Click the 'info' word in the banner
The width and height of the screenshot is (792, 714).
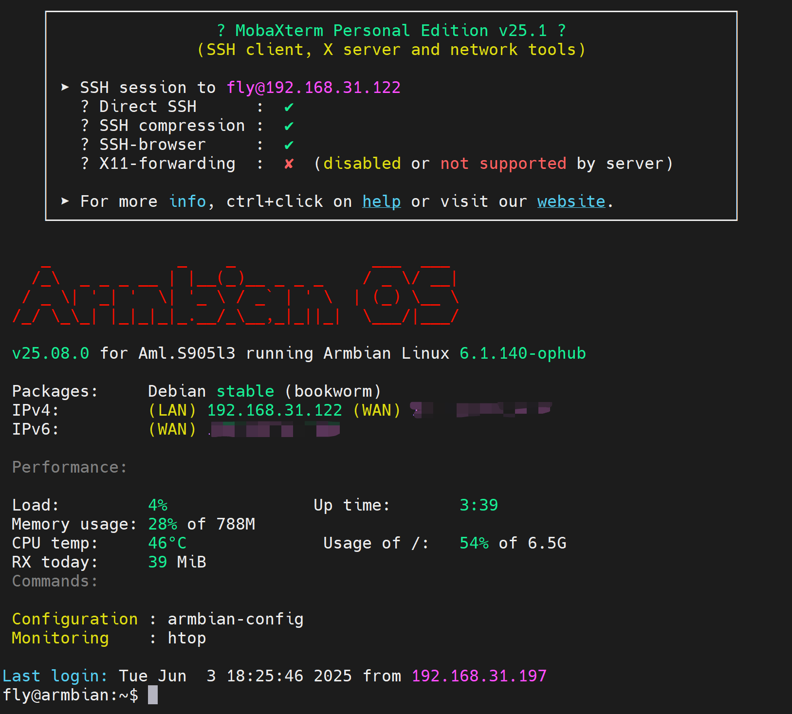point(187,201)
